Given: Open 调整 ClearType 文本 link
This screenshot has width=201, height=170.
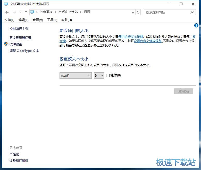Looking at the screenshot, I should coord(24,51).
